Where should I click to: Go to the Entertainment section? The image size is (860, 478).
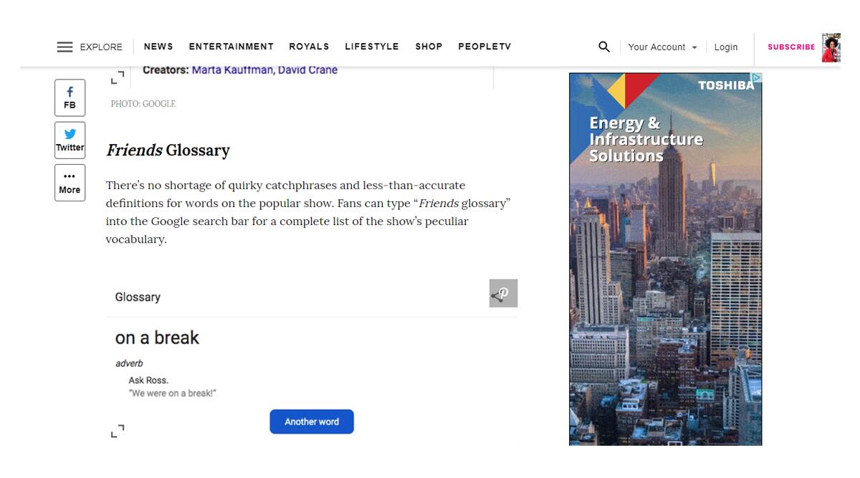231,47
